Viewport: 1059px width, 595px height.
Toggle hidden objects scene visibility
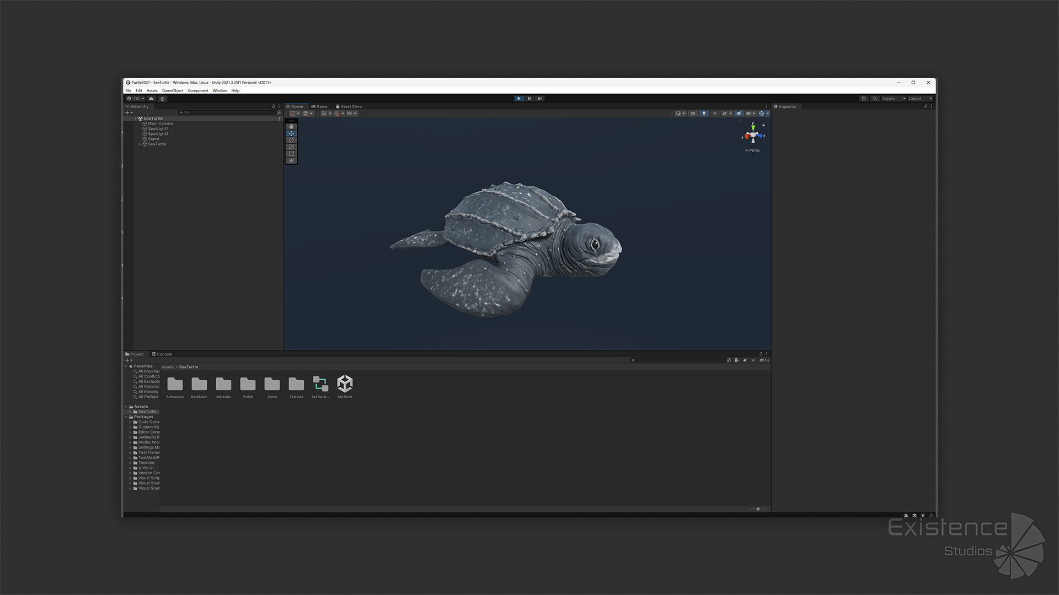739,113
